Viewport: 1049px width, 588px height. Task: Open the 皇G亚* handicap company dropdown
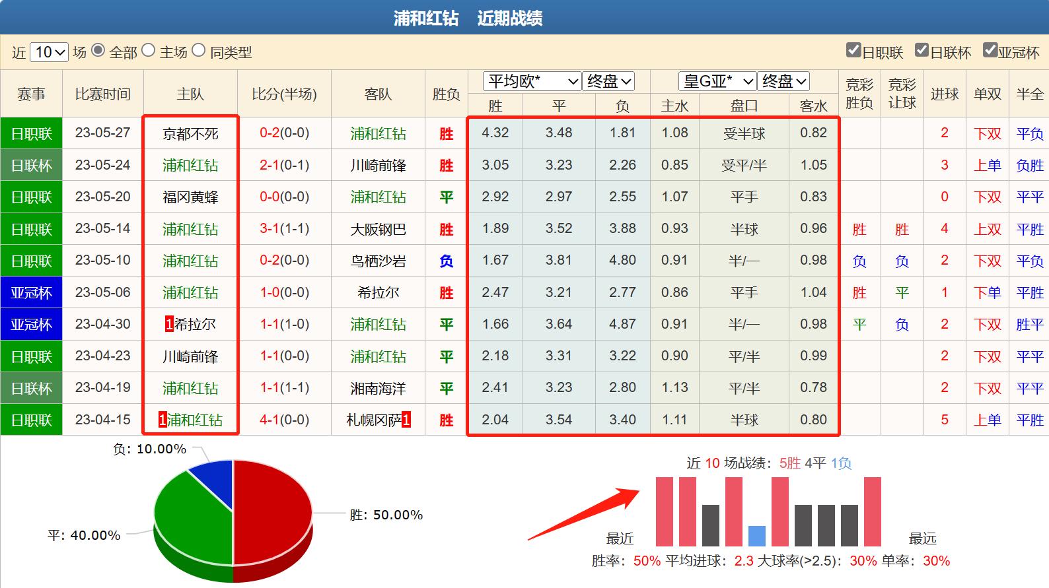click(717, 81)
